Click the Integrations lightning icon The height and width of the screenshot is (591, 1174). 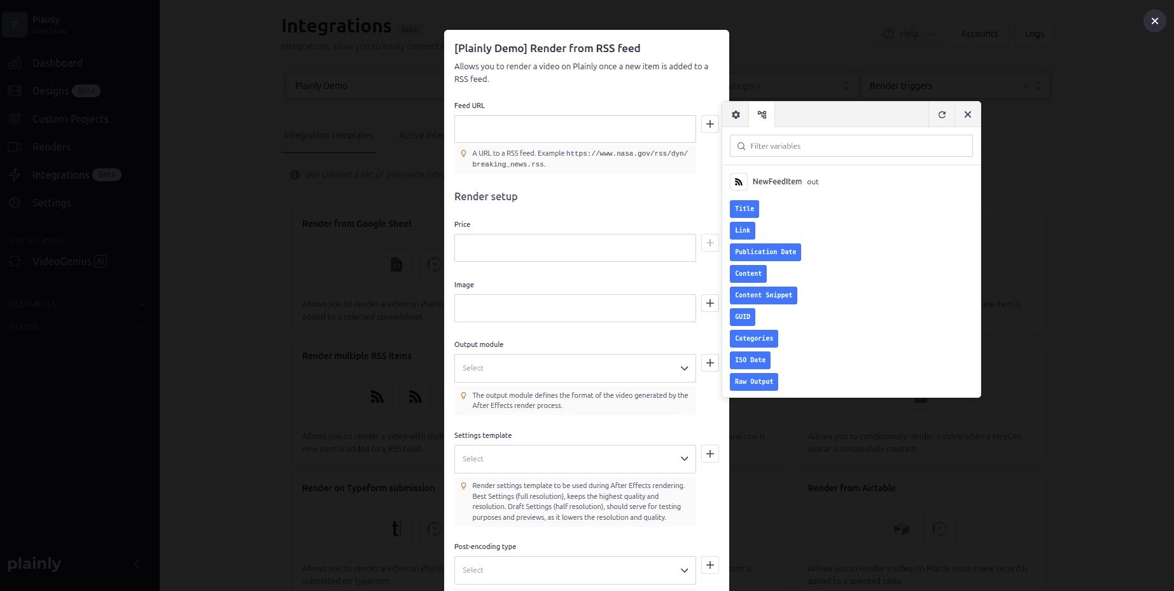(x=15, y=175)
